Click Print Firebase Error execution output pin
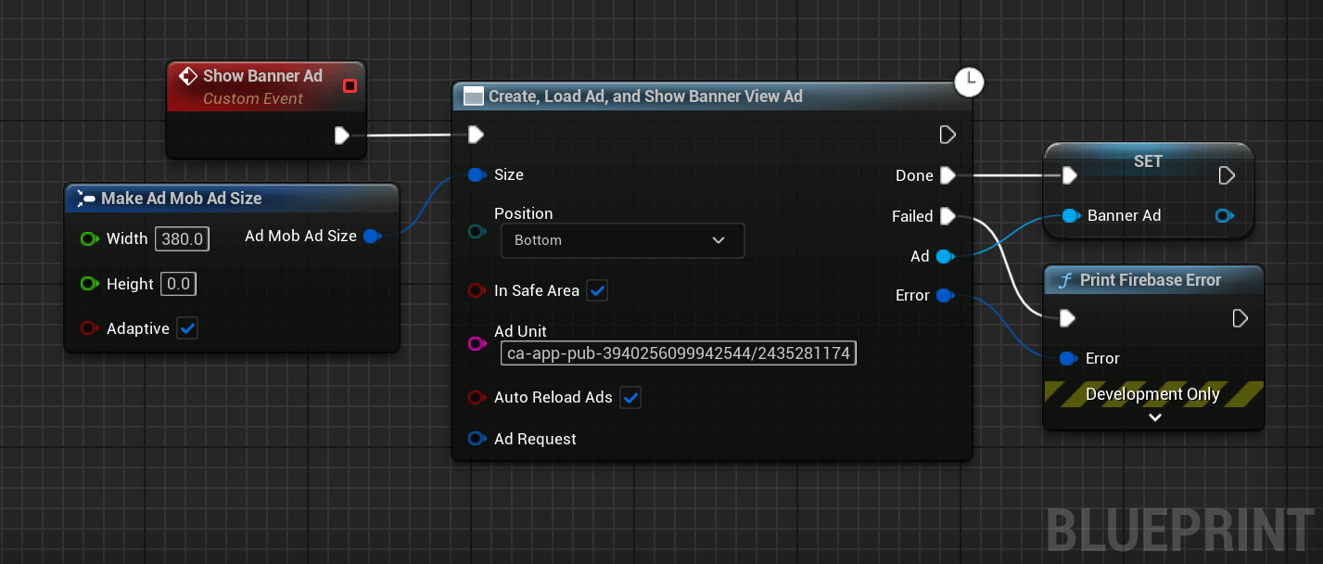The image size is (1323, 564). [1240, 319]
